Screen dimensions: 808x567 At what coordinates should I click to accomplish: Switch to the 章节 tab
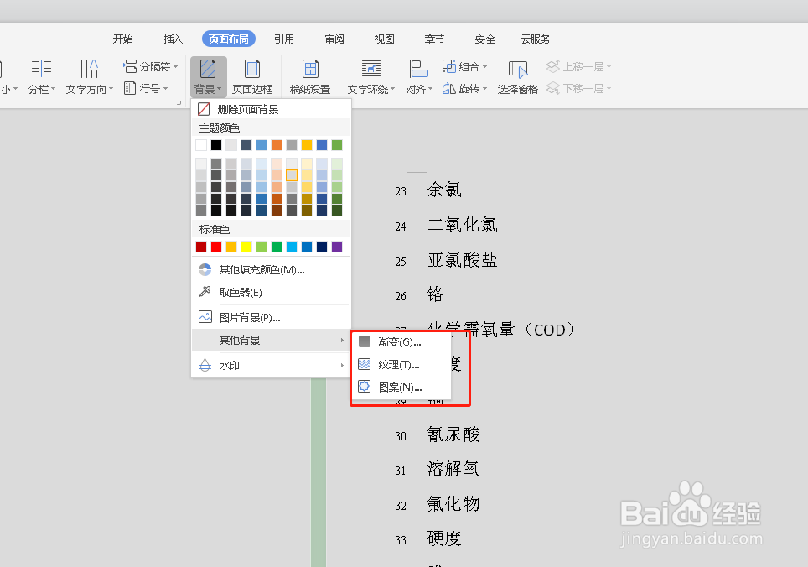(434, 39)
